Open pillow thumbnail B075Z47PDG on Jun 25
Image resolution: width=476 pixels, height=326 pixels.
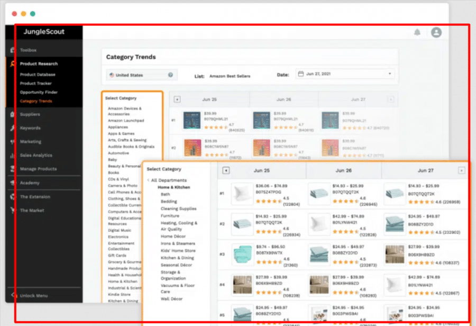pyautogui.click(x=242, y=194)
